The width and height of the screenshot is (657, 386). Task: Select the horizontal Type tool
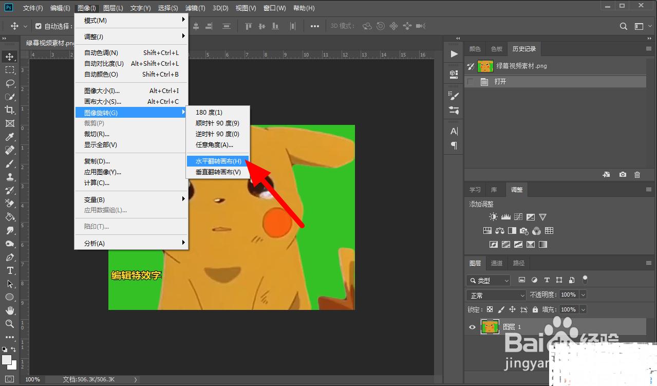pos(10,270)
